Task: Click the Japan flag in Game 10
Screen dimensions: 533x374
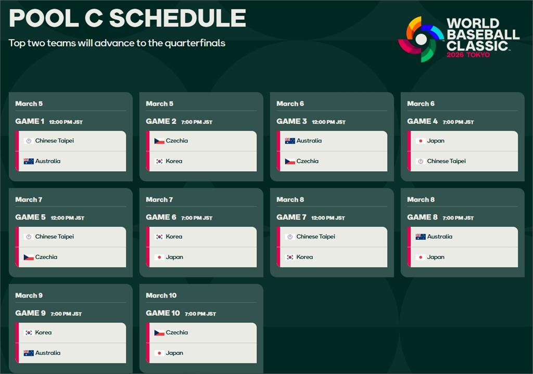Action: point(159,353)
